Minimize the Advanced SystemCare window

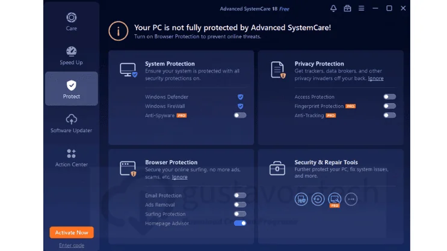point(375,8)
